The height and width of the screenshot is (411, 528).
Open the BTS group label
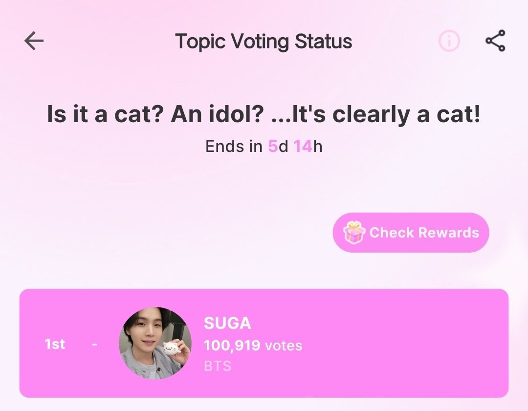[218, 366]
